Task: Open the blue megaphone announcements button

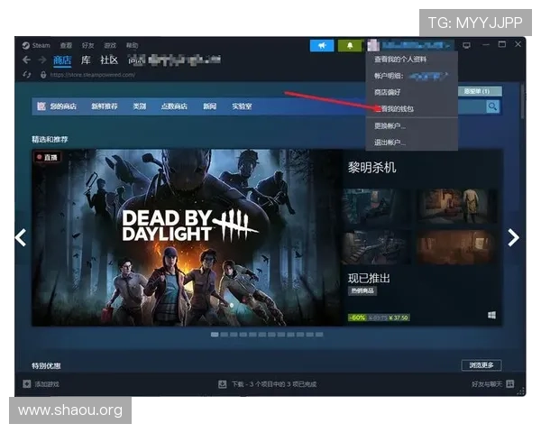Action: pos(322,46)
